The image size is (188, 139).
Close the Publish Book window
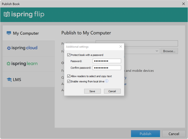coord(183,4)
